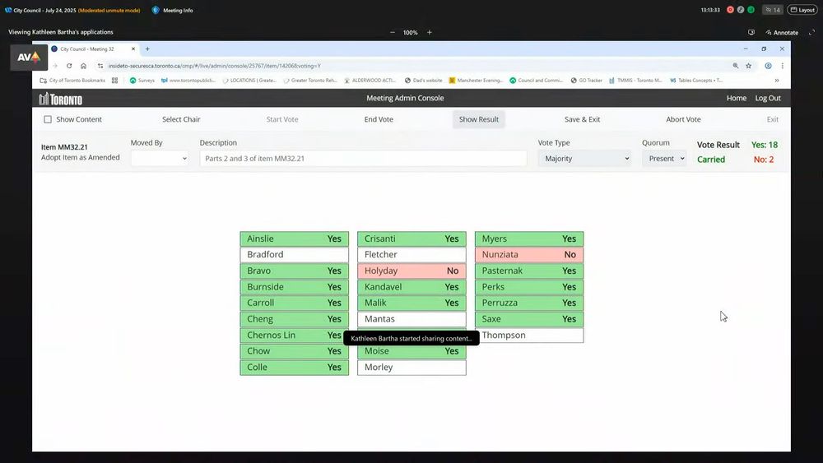This screenshot has width=823, height=463.
Task: Open the browser three-dot menu
Action: pyautogui.click(x=782, y=66)
